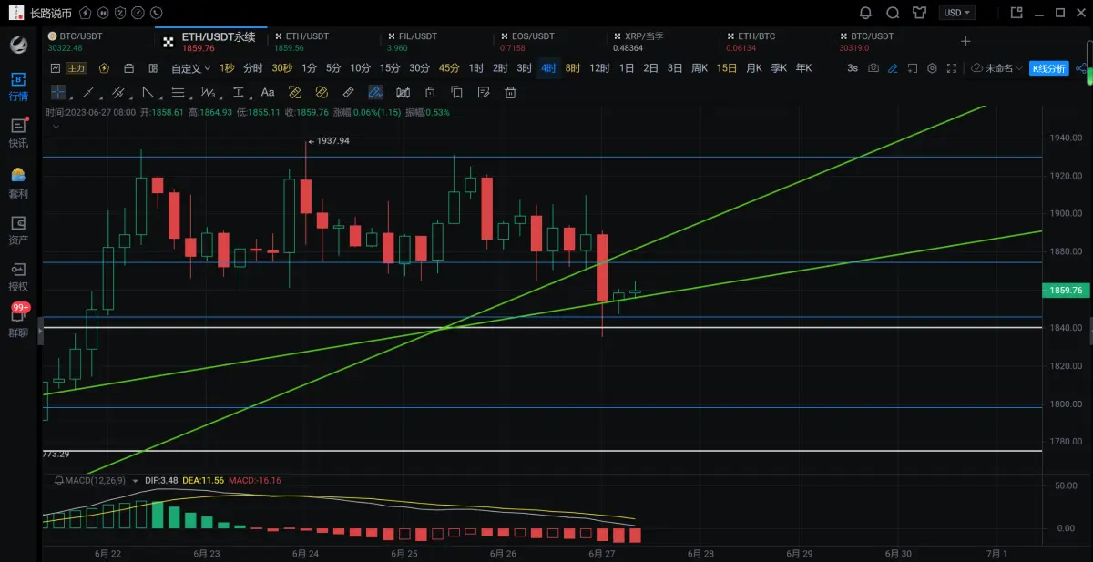
Task: Open the share icon at right edge
Action: [x=1081, y=68]
